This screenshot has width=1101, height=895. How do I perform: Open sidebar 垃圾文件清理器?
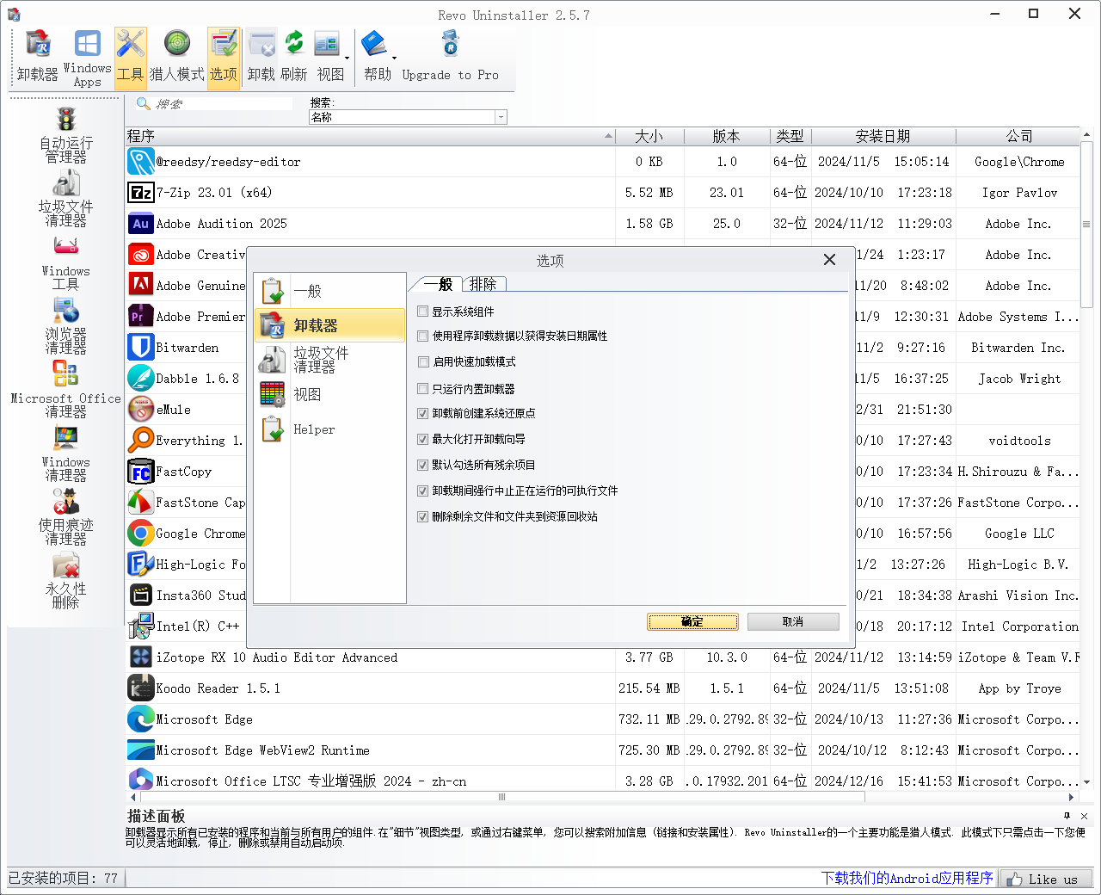(66, 199)
